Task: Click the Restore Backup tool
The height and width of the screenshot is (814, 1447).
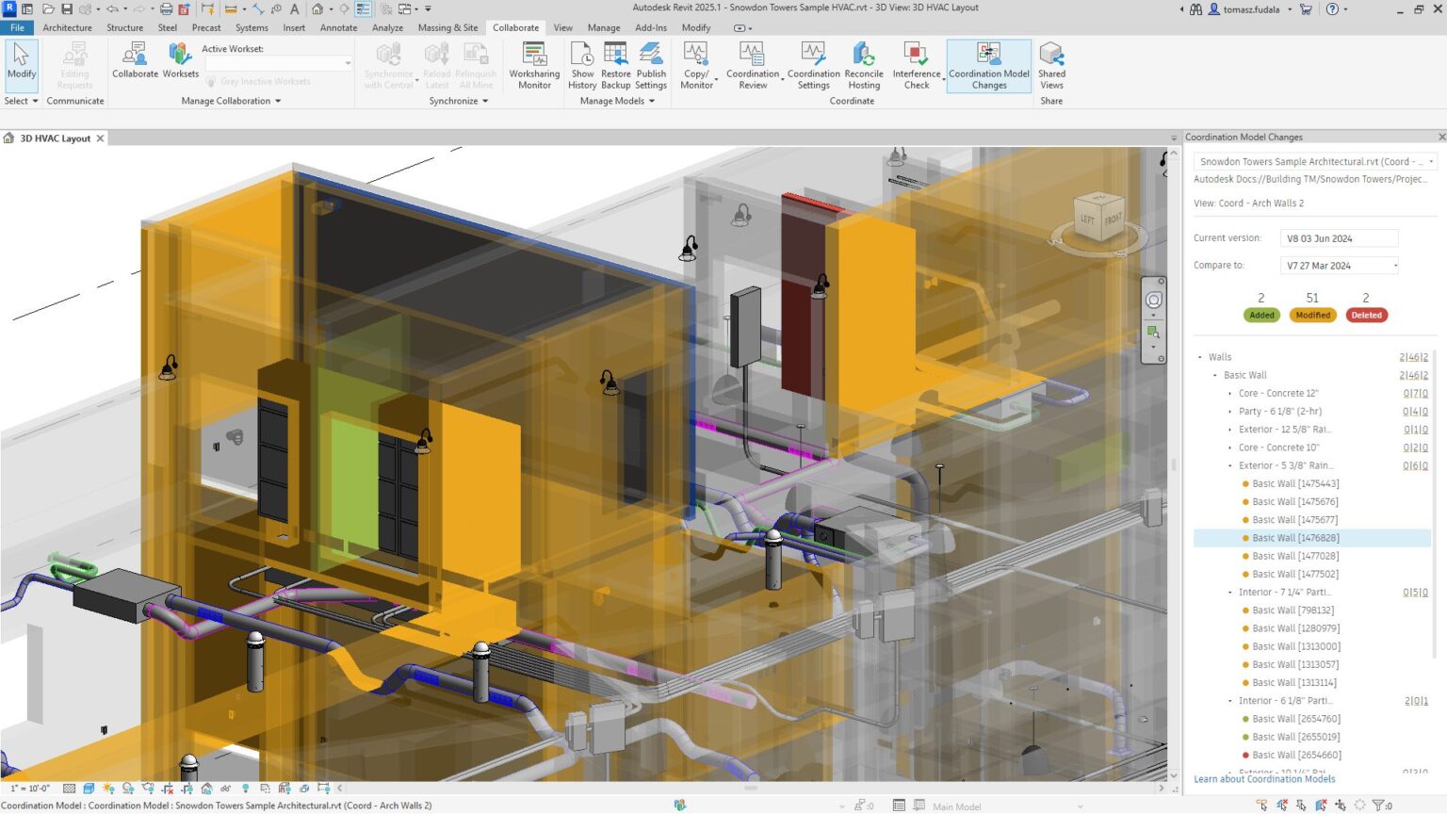Action: pos(615,64)
